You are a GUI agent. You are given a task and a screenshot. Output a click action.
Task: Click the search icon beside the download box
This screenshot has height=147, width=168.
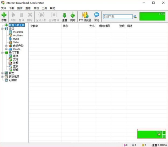135,17
